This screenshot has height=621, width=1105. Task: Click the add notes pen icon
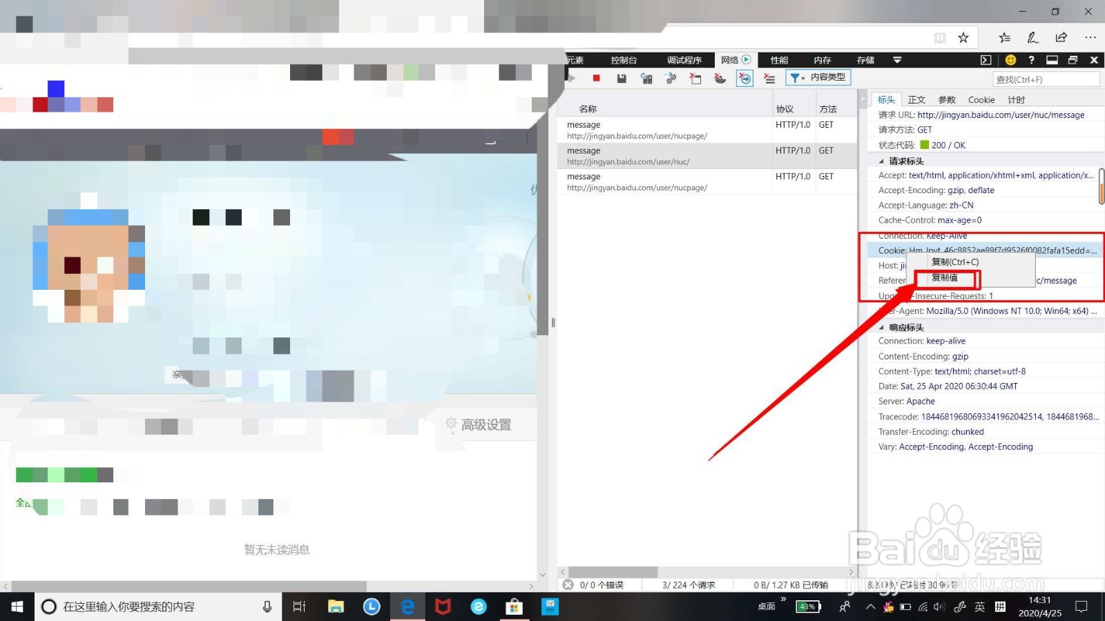coord(1032,38)
